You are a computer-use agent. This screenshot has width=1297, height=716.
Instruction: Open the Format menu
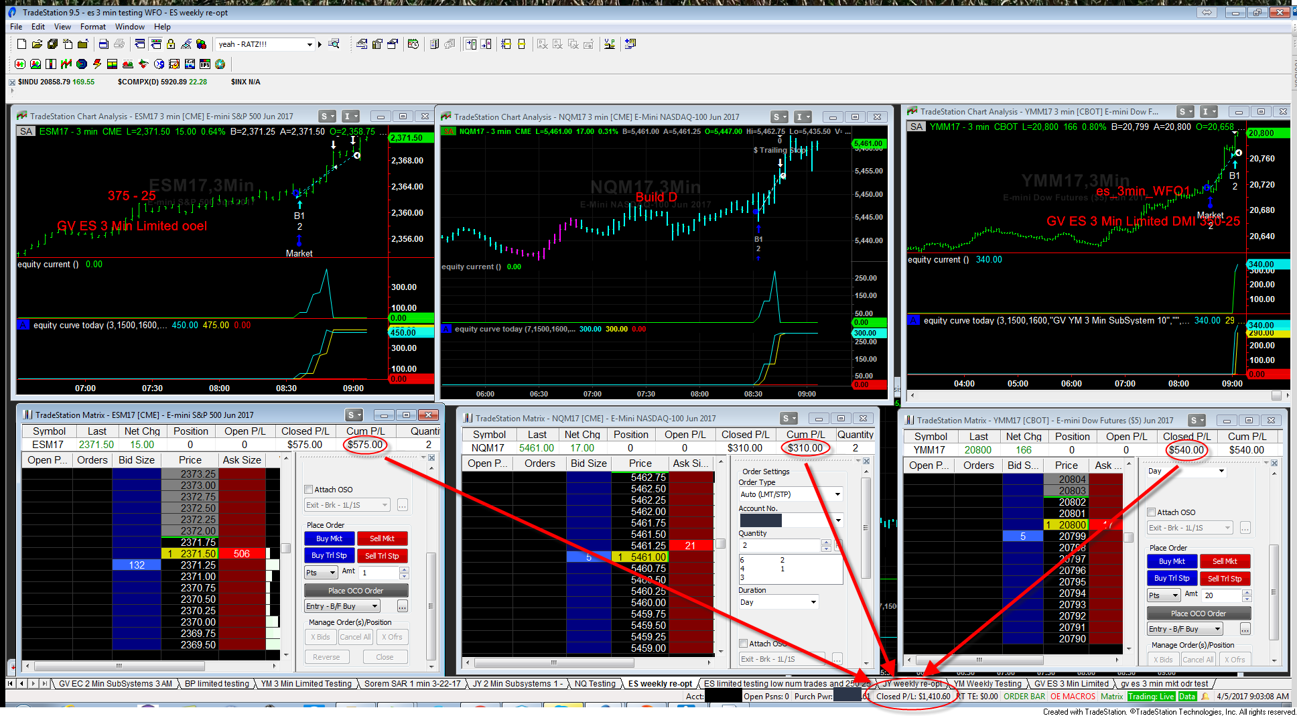[x=92, y=27]
